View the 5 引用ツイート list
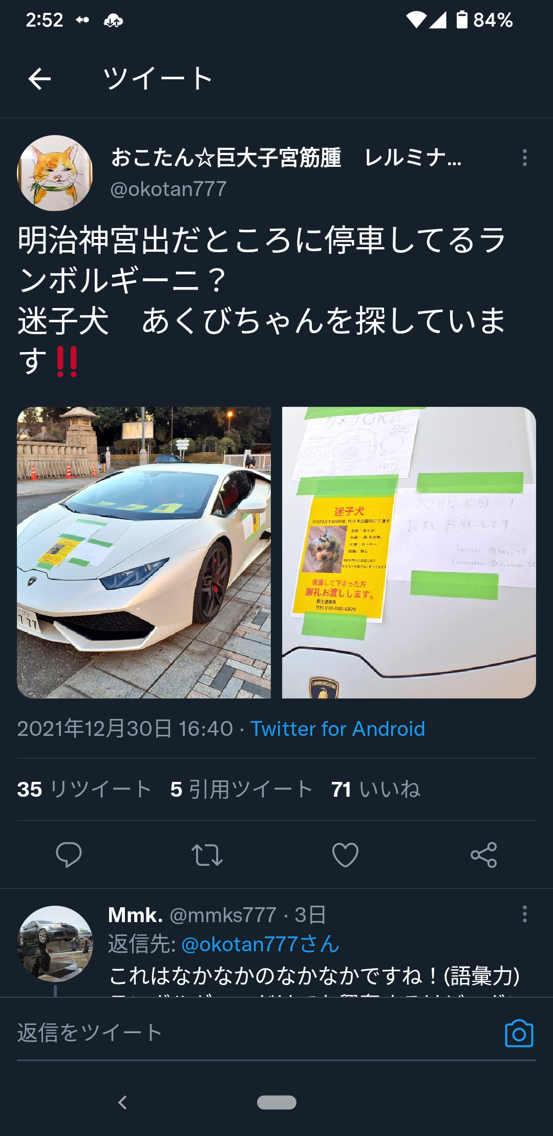Image resolution: width=553 pixels, height=1136 pixels. click(241, 789)
